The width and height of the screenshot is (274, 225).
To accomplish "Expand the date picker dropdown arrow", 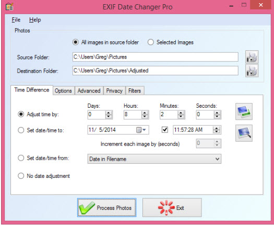I will click(144, 130).
